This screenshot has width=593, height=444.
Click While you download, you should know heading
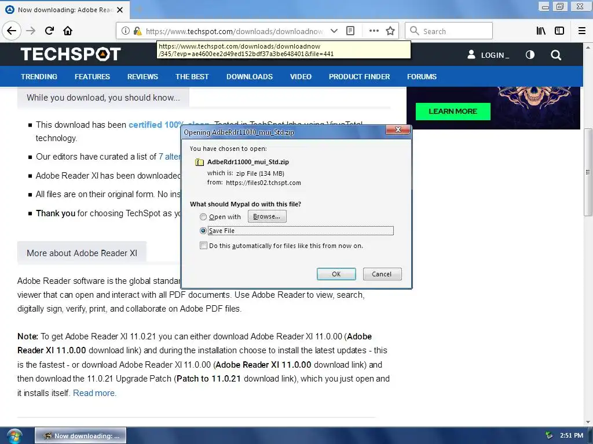coord(103,97)
